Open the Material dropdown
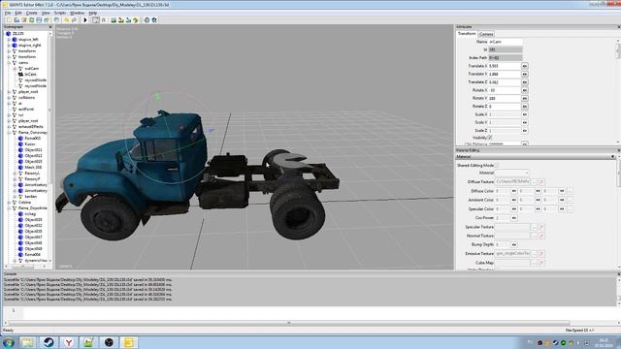Image resolution: width=621 pixels, height=349 pixels. (x=511, y=173)
